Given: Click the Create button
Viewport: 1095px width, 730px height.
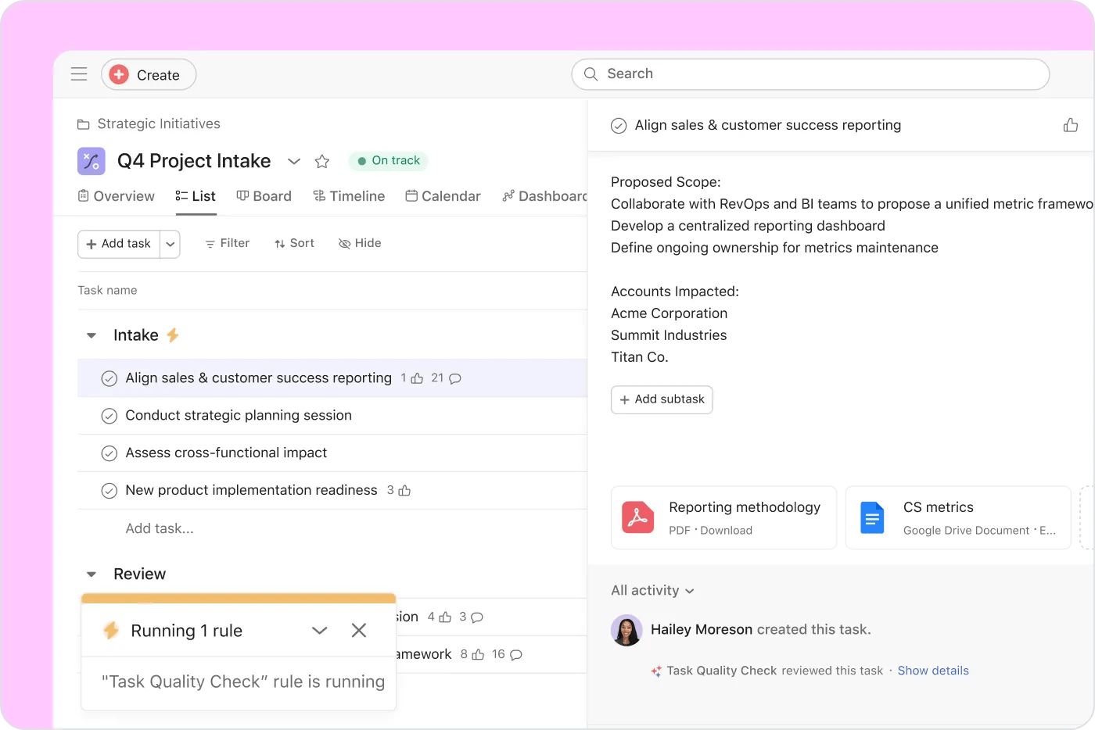Looking at the screenshot, I should [149, 74].
